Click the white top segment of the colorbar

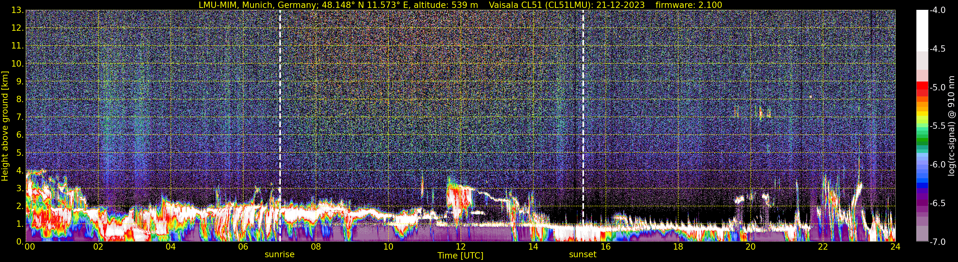(x=922, y=30)
